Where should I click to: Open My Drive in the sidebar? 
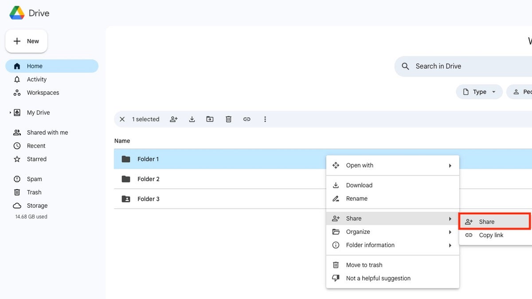(38, 113)
